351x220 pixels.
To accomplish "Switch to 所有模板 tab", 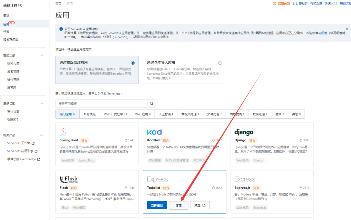I will 90,114.
